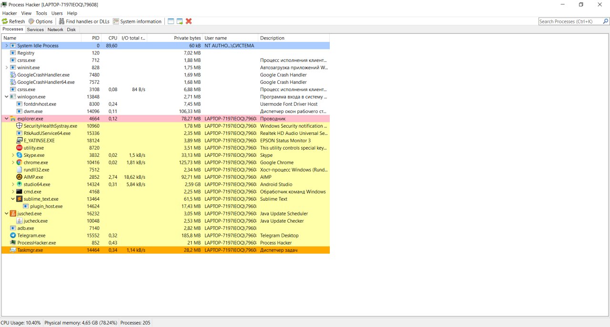Click the GoogleCrashHandler64.exe icon

click(x=13, y=82)
